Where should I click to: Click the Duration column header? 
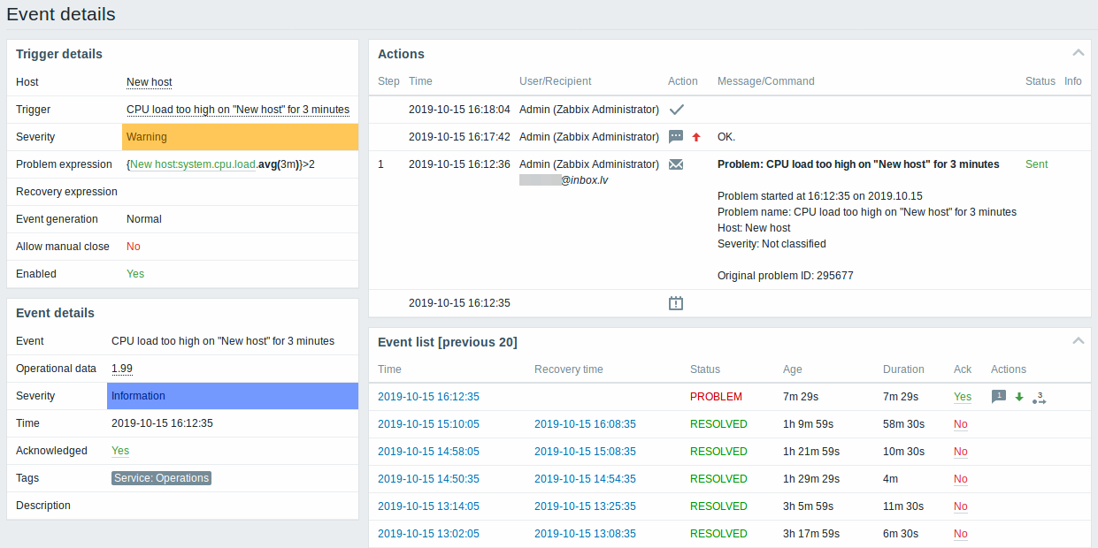[x=903, y=369]
